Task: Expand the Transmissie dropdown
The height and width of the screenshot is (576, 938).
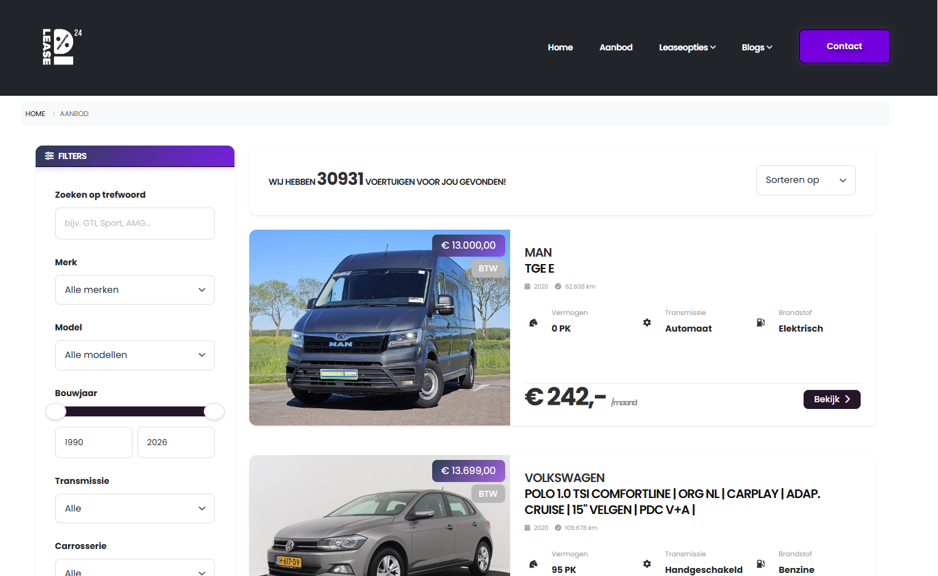Action: (x=135, y=508)
